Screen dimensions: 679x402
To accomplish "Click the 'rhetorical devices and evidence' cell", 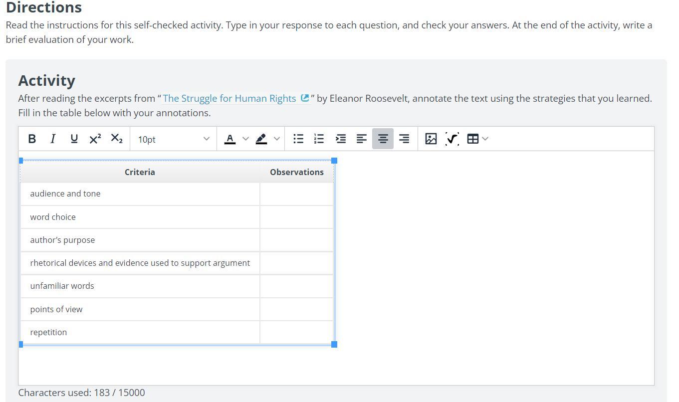I will point(140,263).
